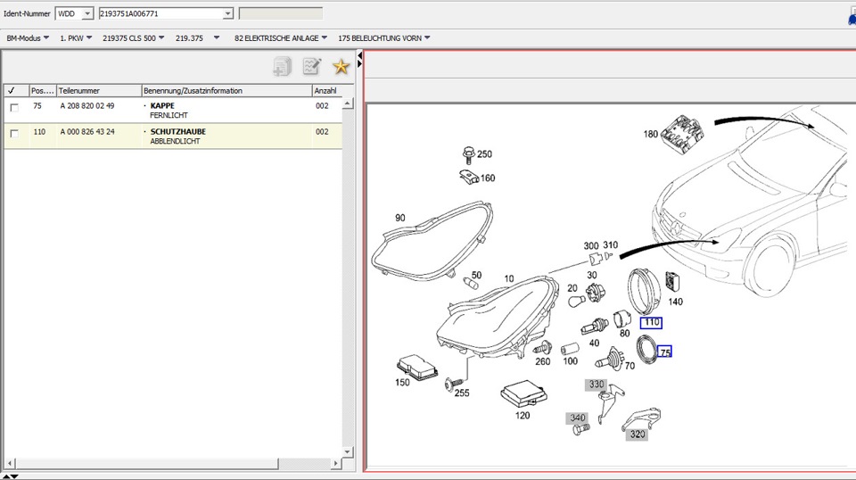Click the gold star favorites icon
The image size is (856, 480).
click(x=340, y=66)
